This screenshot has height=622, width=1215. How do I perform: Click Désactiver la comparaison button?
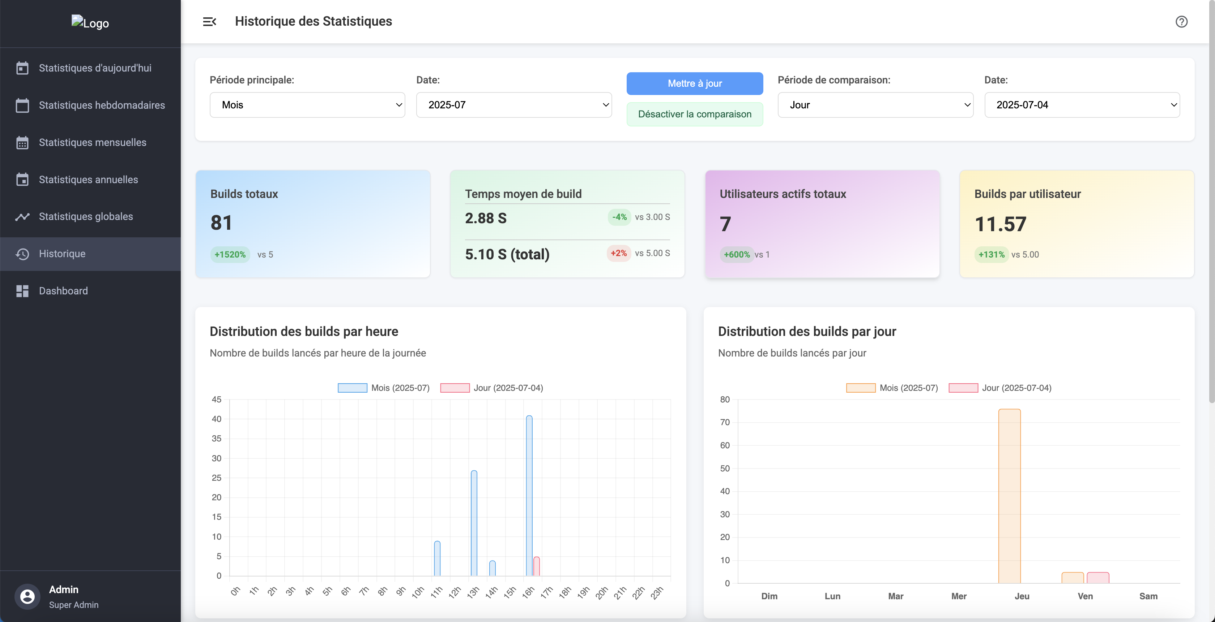(x=694, y=114)
